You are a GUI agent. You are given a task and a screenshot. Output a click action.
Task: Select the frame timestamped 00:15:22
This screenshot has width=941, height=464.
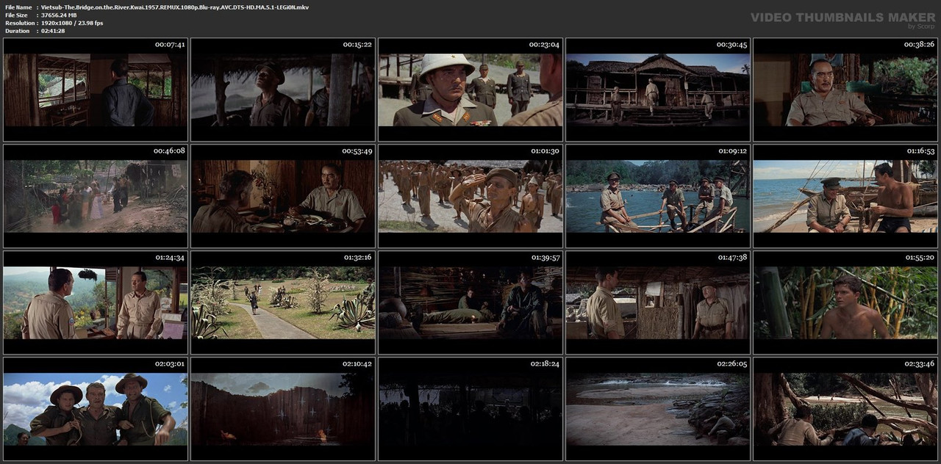click(283, 90)
